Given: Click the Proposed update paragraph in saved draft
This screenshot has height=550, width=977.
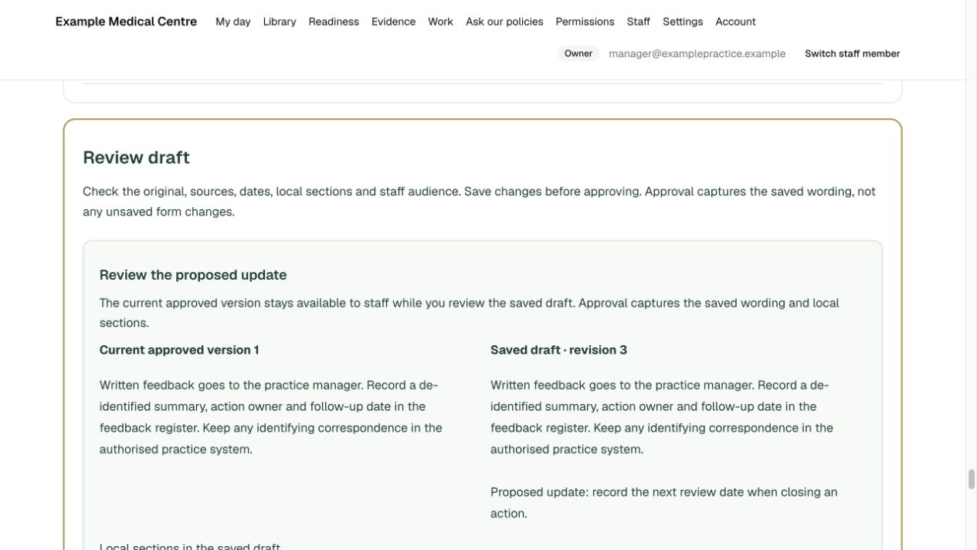Looking at the screenshot, I should point(664,503).
